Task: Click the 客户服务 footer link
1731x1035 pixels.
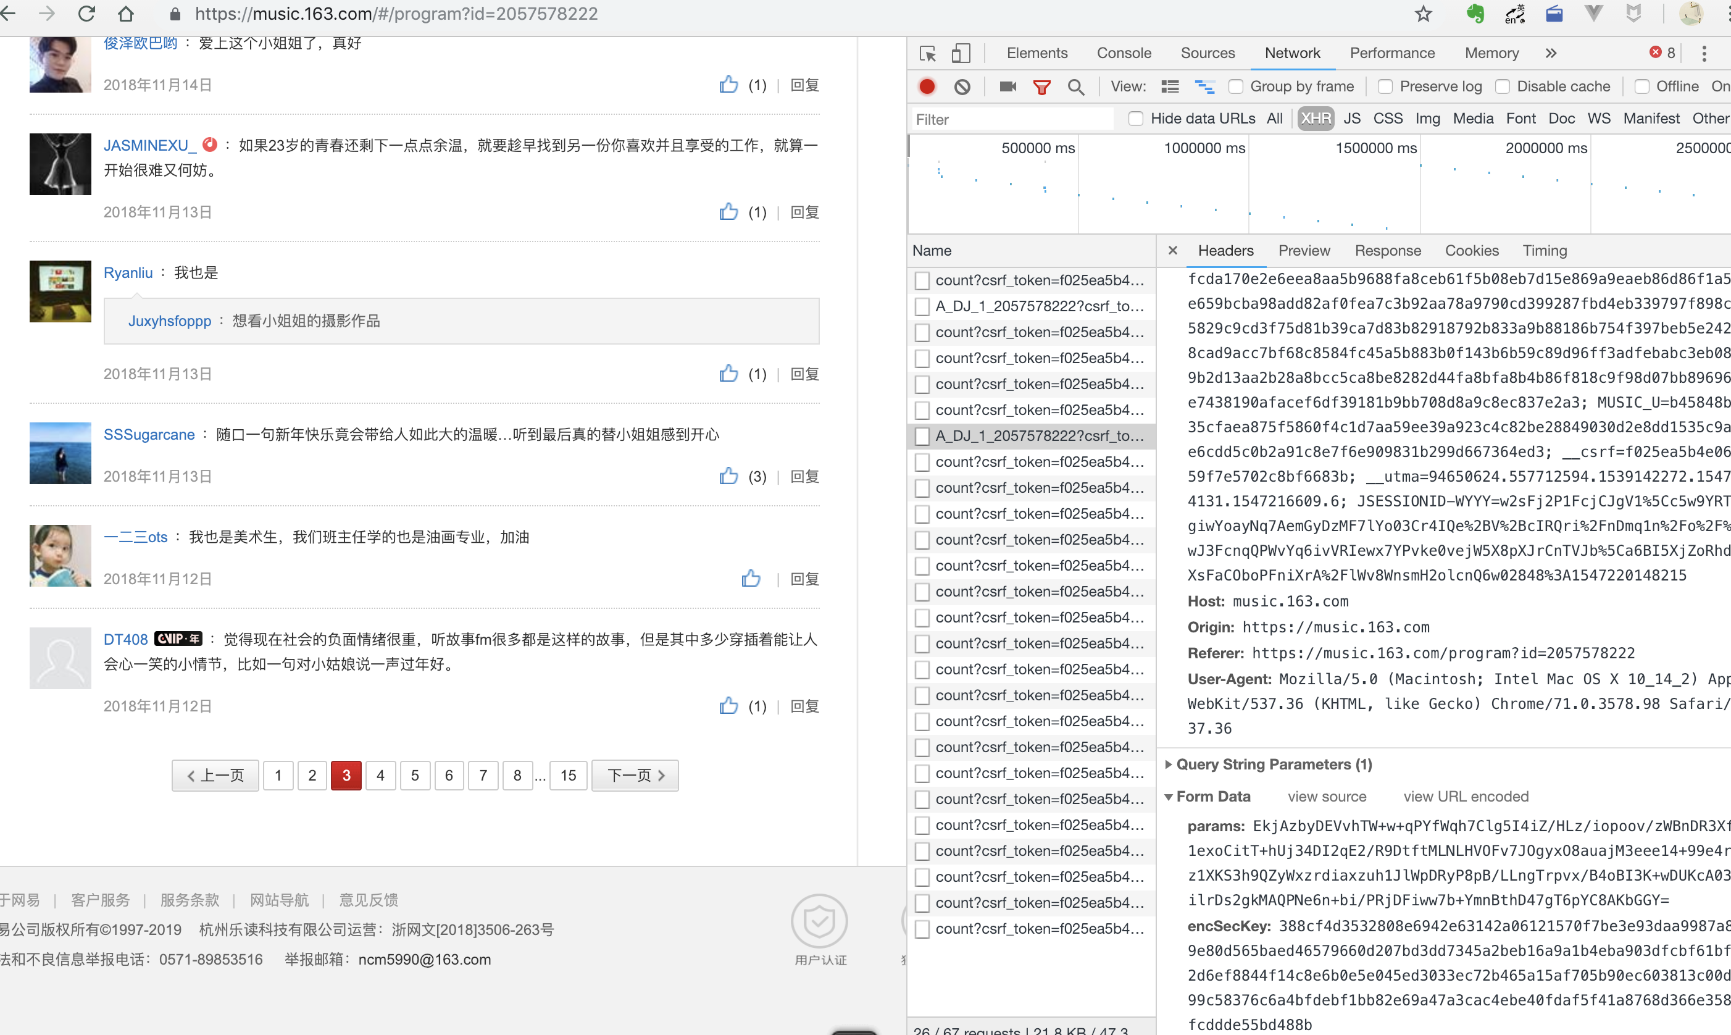Action: point(99,900)
